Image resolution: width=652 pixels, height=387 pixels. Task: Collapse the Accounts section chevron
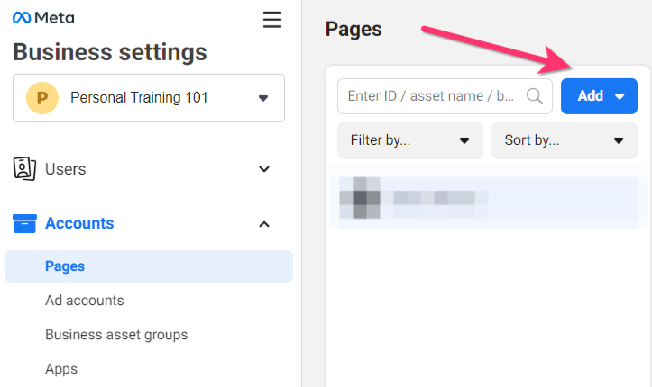[x=264, y=224]
